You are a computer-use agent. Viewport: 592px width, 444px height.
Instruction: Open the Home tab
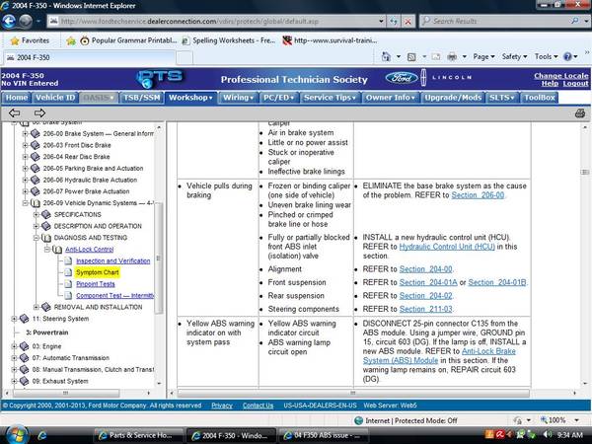point(17,98)
